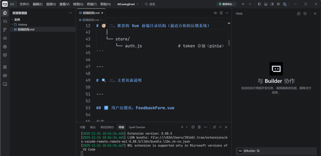This screenshot has width=321, height=156.
Task: Click the editor vertical scrollbar thumb
Action: 229,43
